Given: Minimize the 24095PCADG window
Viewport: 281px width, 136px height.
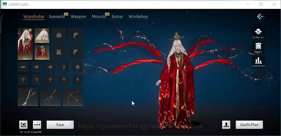Looking at the screenshot, I should (x=248, y=4).
